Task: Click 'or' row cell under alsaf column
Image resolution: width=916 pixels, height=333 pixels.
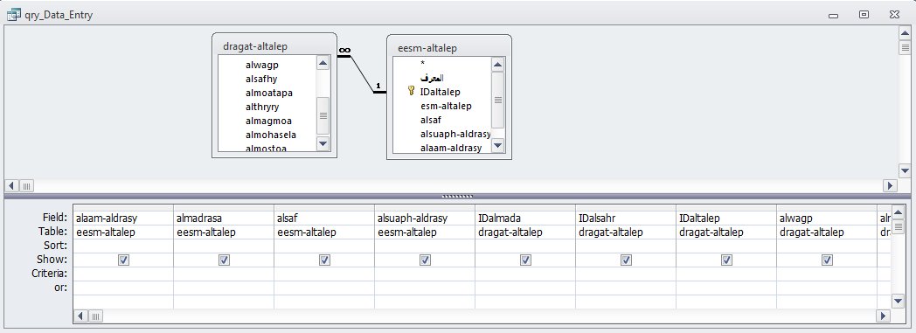Action: [x=324, y=288]
